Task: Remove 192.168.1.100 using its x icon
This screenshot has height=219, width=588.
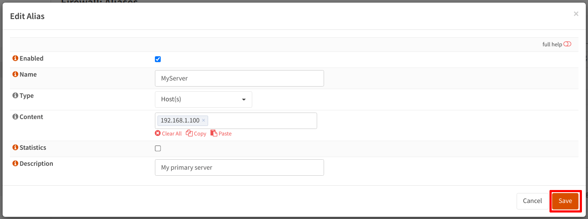Action: click(203, 120)
